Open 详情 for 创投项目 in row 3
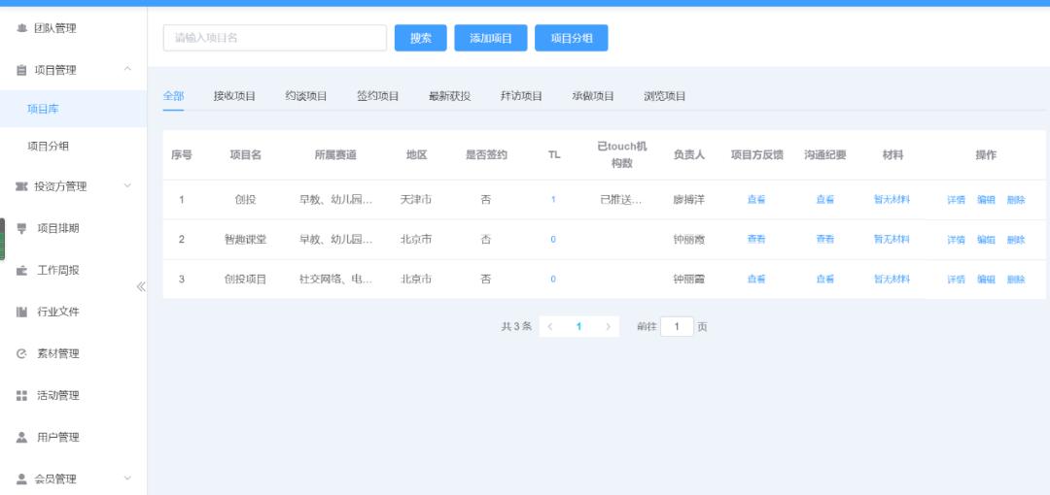The width and height of the screenshot is (1050, 495). click(x=956, y=280)
